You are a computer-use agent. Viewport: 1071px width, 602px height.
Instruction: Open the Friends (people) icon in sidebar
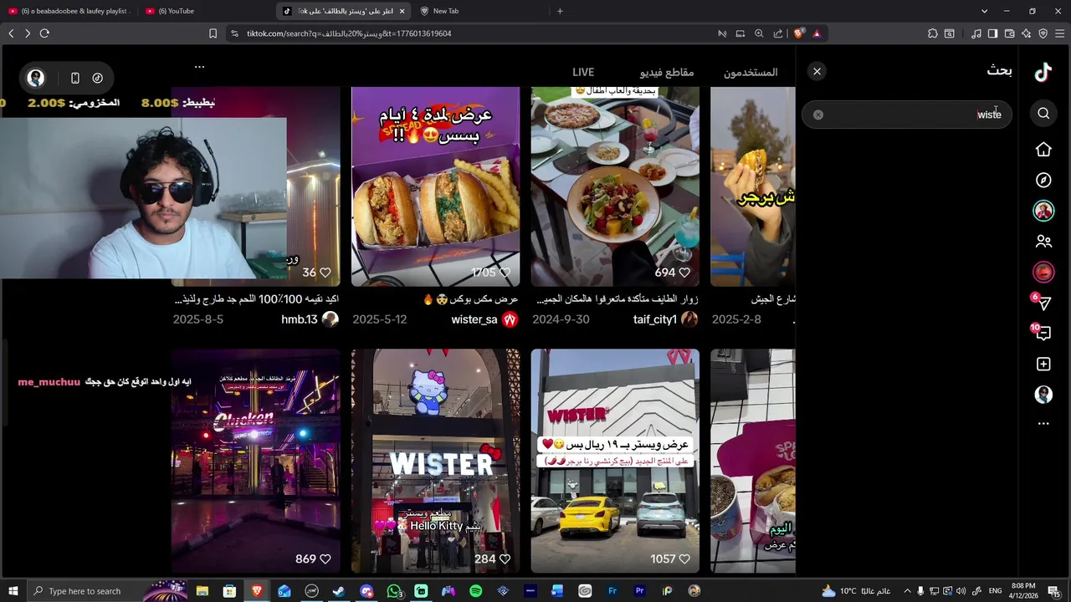(1043, 242)
